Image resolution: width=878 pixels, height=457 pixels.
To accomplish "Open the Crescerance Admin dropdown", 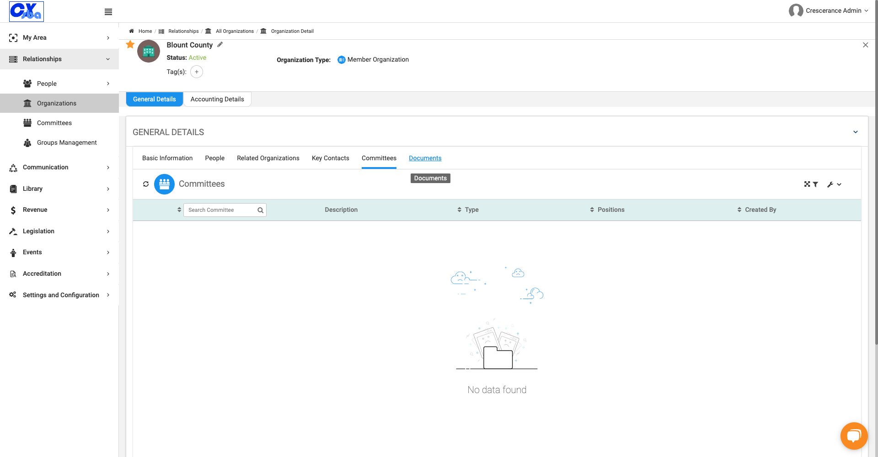I will tap(837, 11).
